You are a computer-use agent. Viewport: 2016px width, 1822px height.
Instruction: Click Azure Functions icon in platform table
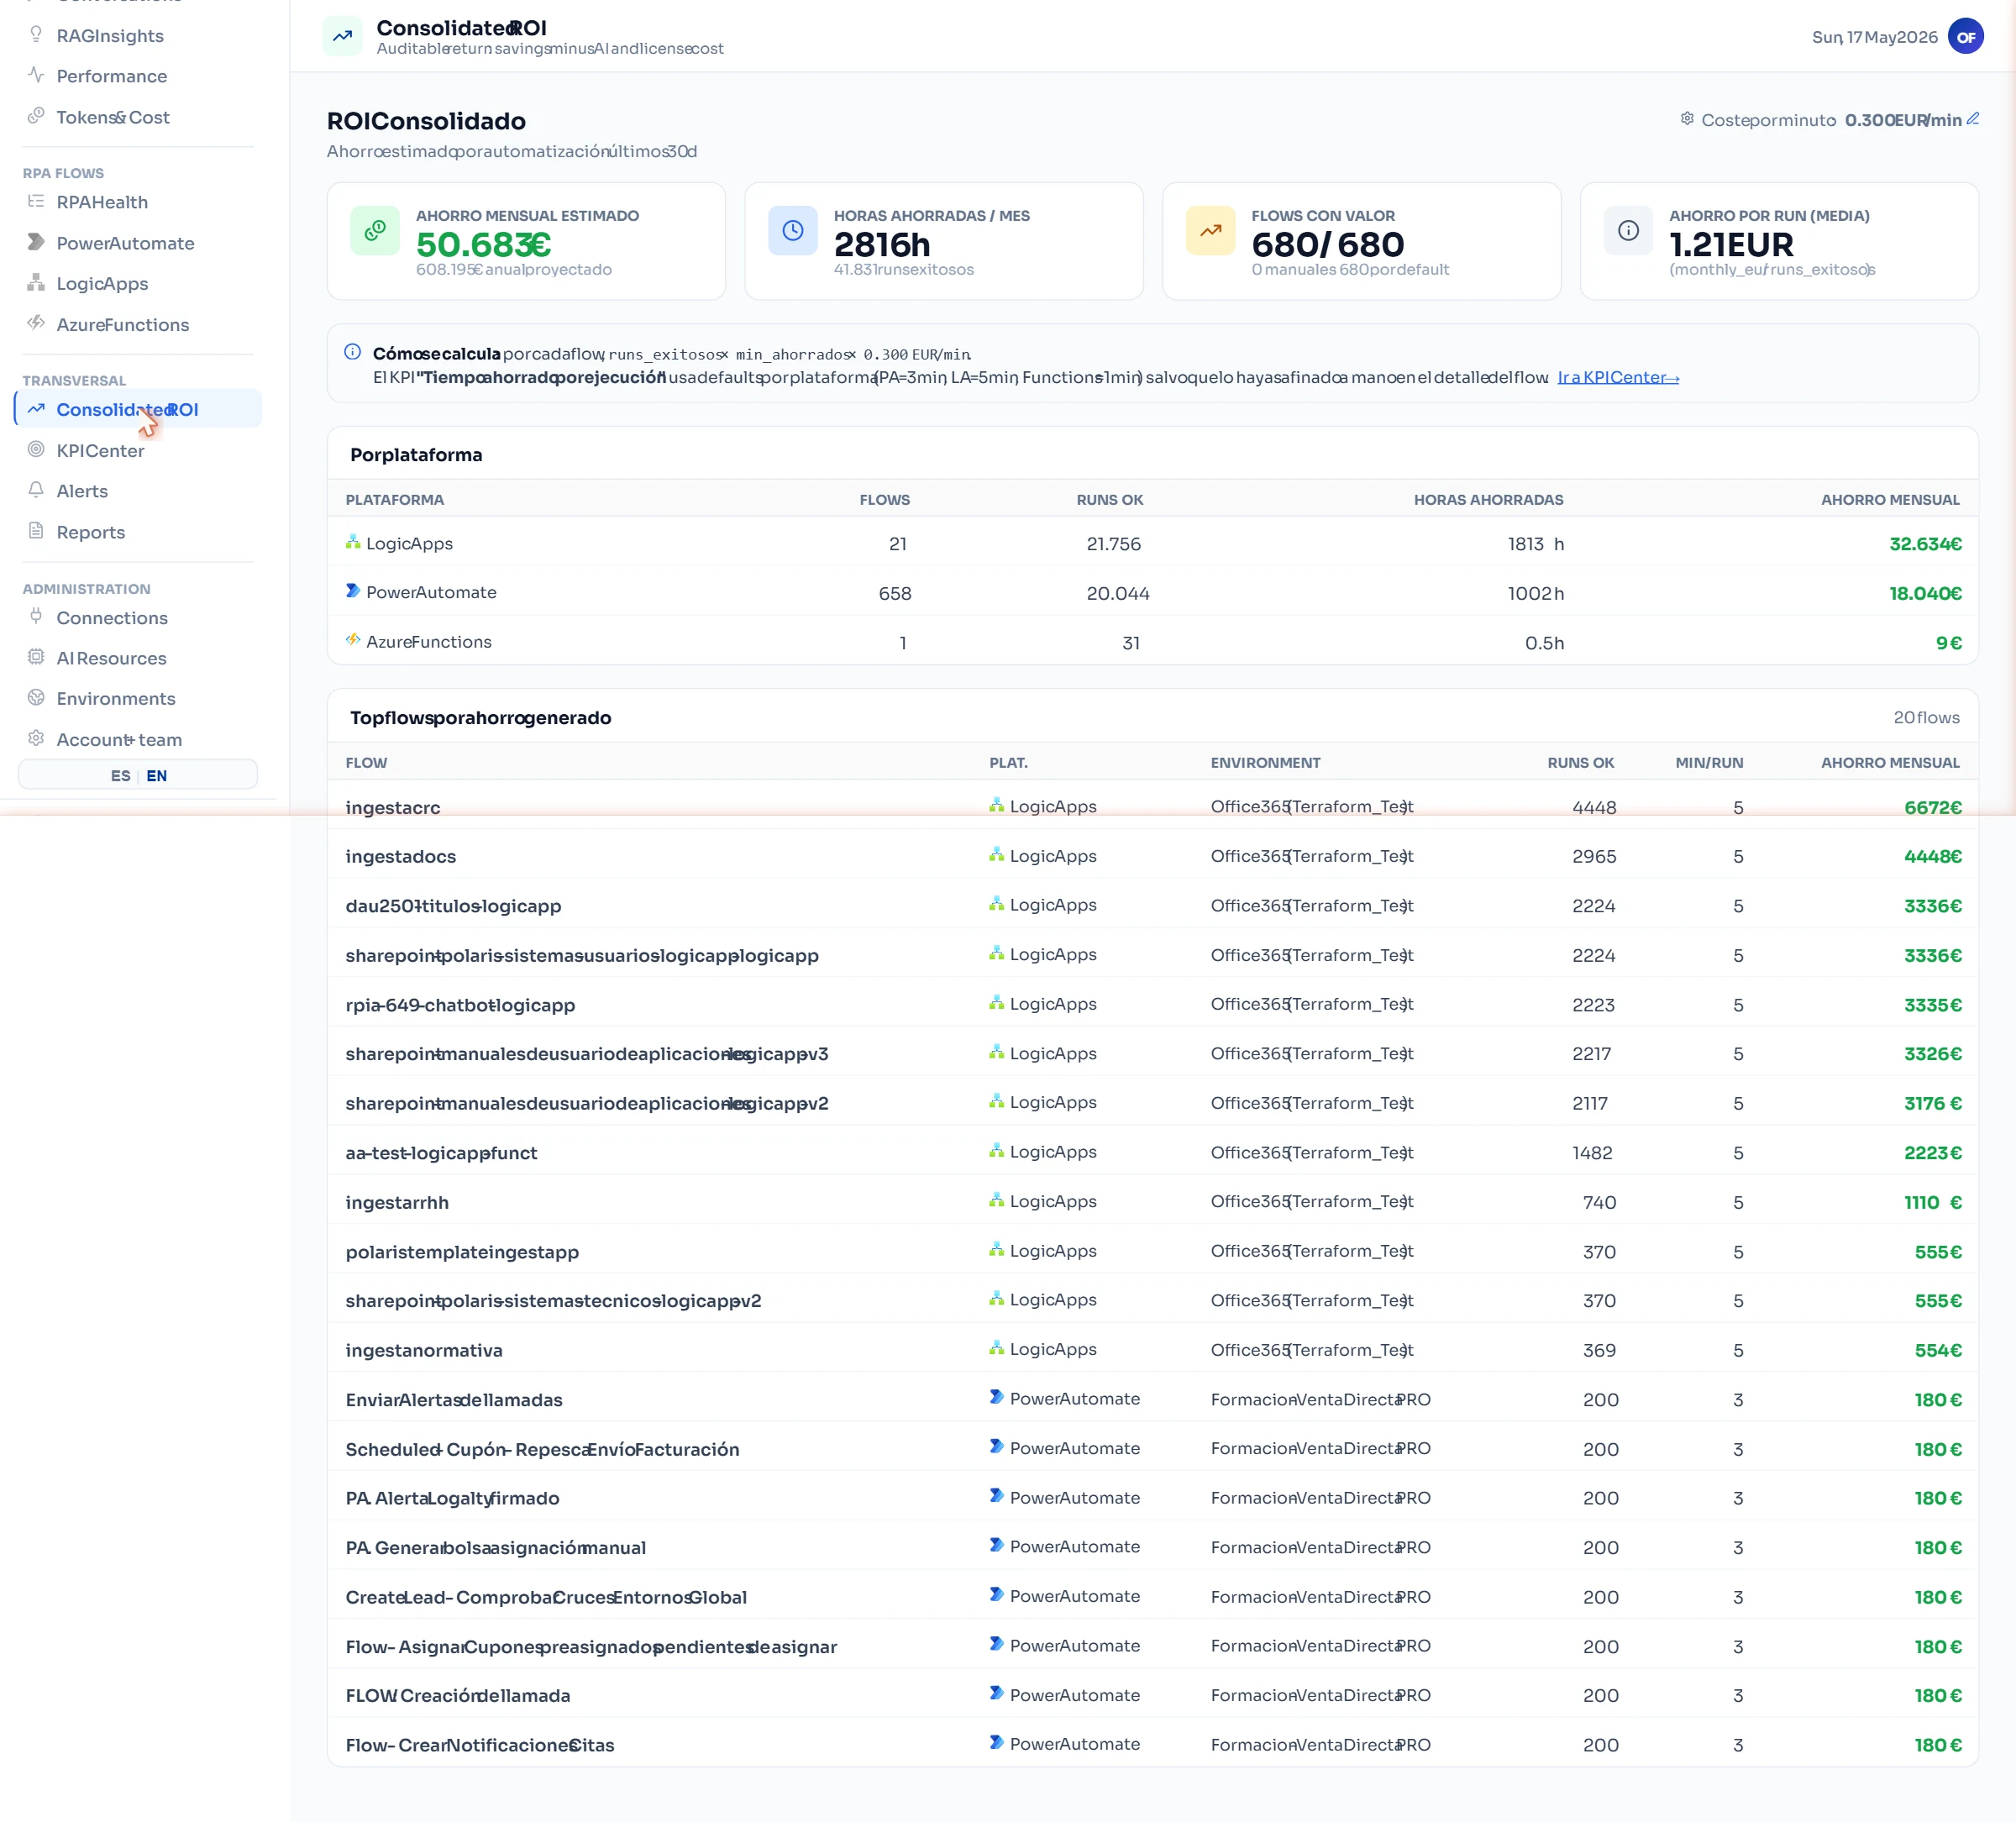(353, 641)
